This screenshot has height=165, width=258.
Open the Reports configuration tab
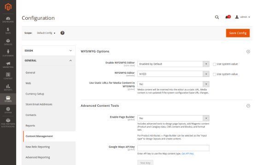point(30,126)
